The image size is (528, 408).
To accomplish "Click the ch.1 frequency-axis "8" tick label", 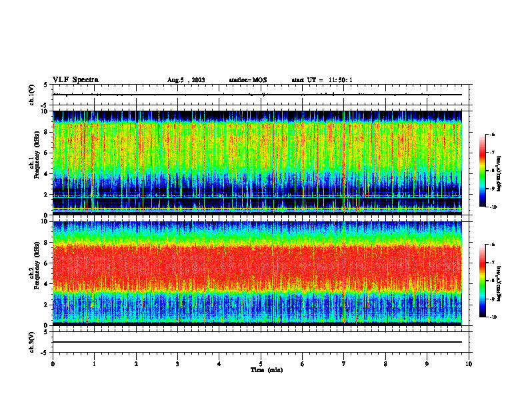I will [x=47, y=132].
